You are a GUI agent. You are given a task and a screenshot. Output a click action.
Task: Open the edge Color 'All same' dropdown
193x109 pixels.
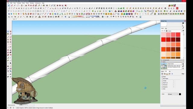pyautogui.click(x=173, y=94)
